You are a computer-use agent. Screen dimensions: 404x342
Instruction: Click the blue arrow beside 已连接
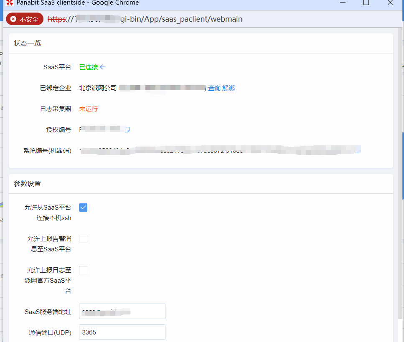click(103, 67)
